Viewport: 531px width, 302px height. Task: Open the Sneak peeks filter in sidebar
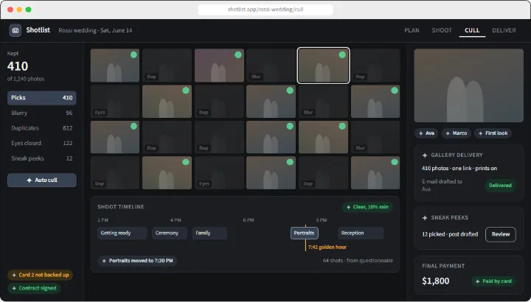click(41, 158)
